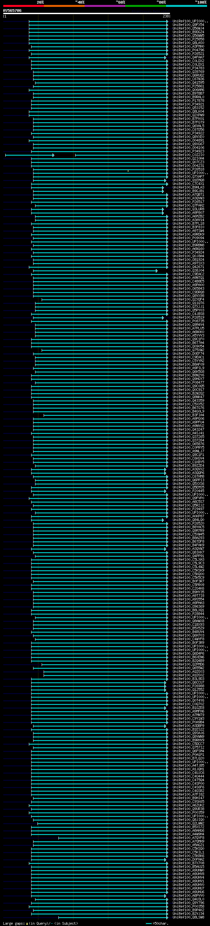The height and width of the screenshot is (926, 210).
Task: Select the UniRef100_P25861 label
Action: pos(188,86)
